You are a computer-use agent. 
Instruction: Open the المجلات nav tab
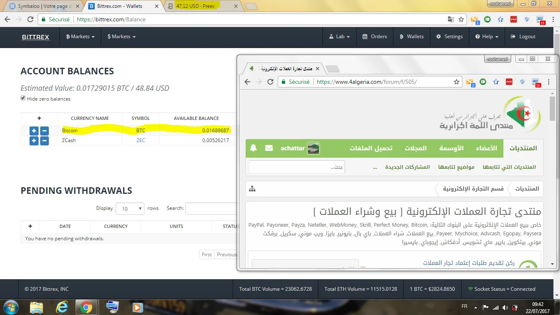pyautogui.click(x=416, y=148)
